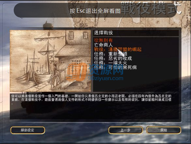Click the empty area below the mission list

[136, 81]
